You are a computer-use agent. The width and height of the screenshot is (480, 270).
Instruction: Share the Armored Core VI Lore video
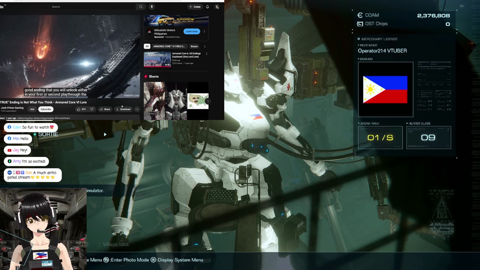pos(105,109)
